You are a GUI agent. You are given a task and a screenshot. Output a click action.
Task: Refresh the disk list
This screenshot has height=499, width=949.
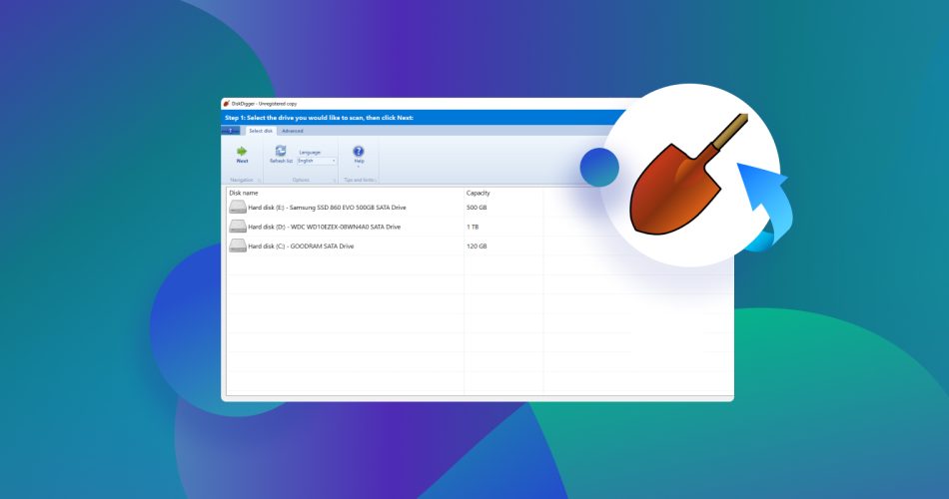tap(281, 154)
